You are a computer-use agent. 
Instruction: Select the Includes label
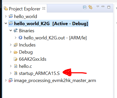point(27,45)
